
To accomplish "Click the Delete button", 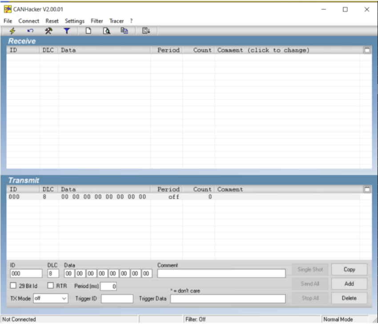I will pos(349,298).
